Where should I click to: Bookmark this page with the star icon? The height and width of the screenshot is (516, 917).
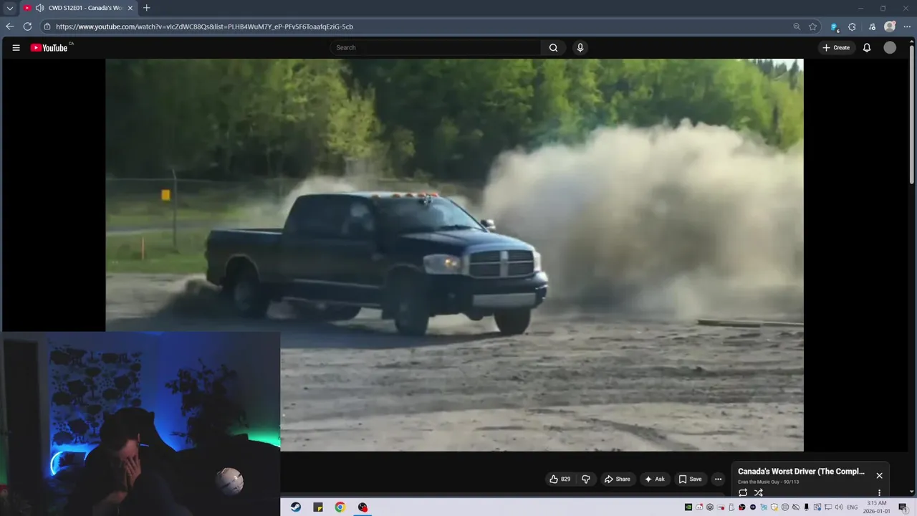[813, 27]
